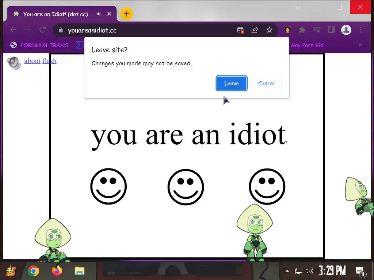
Task: Open Chrome from the taskbar
Action: [34, 271]
